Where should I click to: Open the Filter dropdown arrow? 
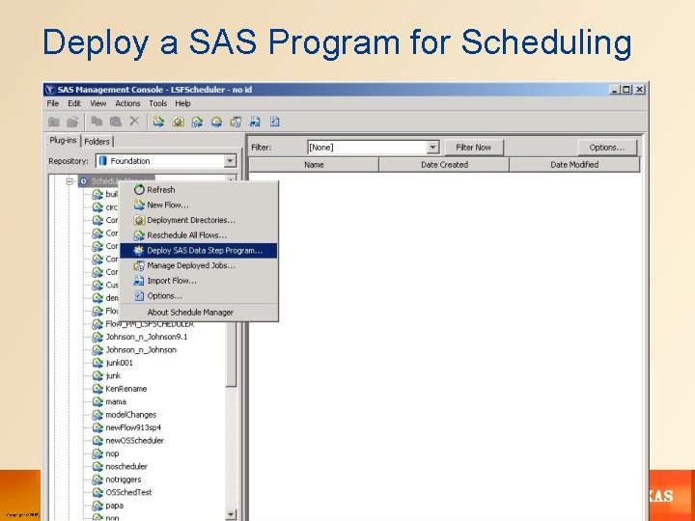click(x=433, y=147)
